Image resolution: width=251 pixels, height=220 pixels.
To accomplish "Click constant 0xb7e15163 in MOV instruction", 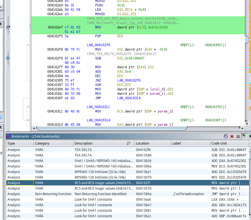I will tap(158, 27).
